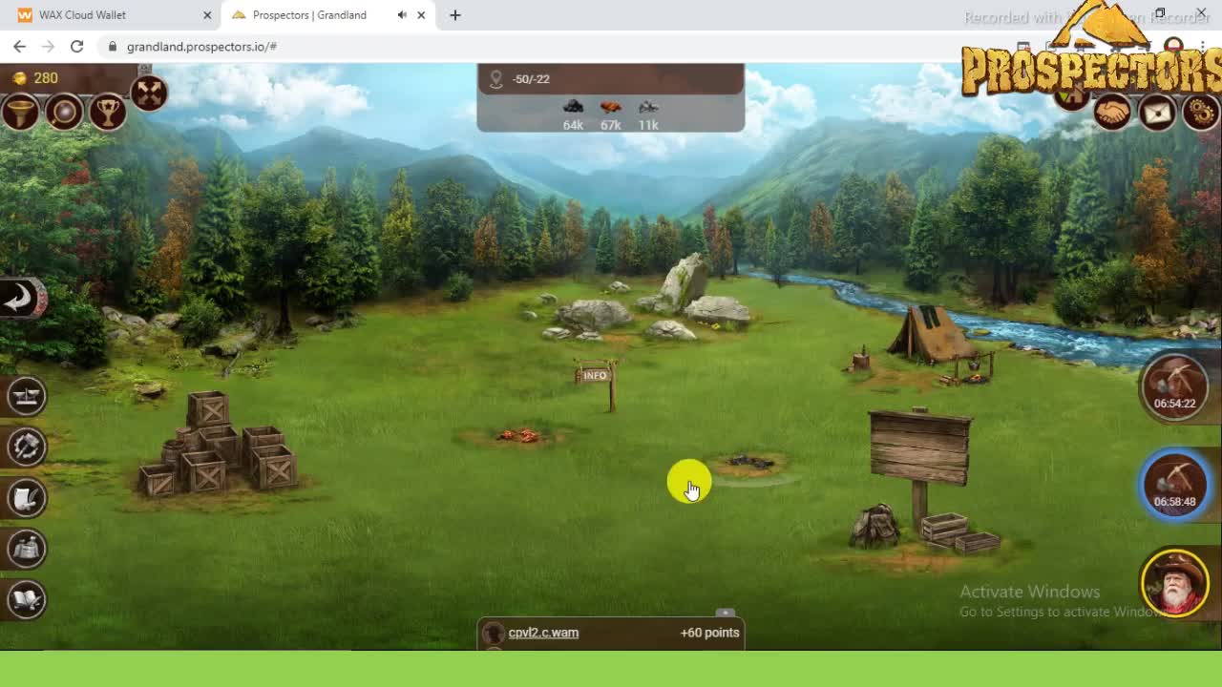
Task: Reload the Grandland page
Action: tap(77, 46)
